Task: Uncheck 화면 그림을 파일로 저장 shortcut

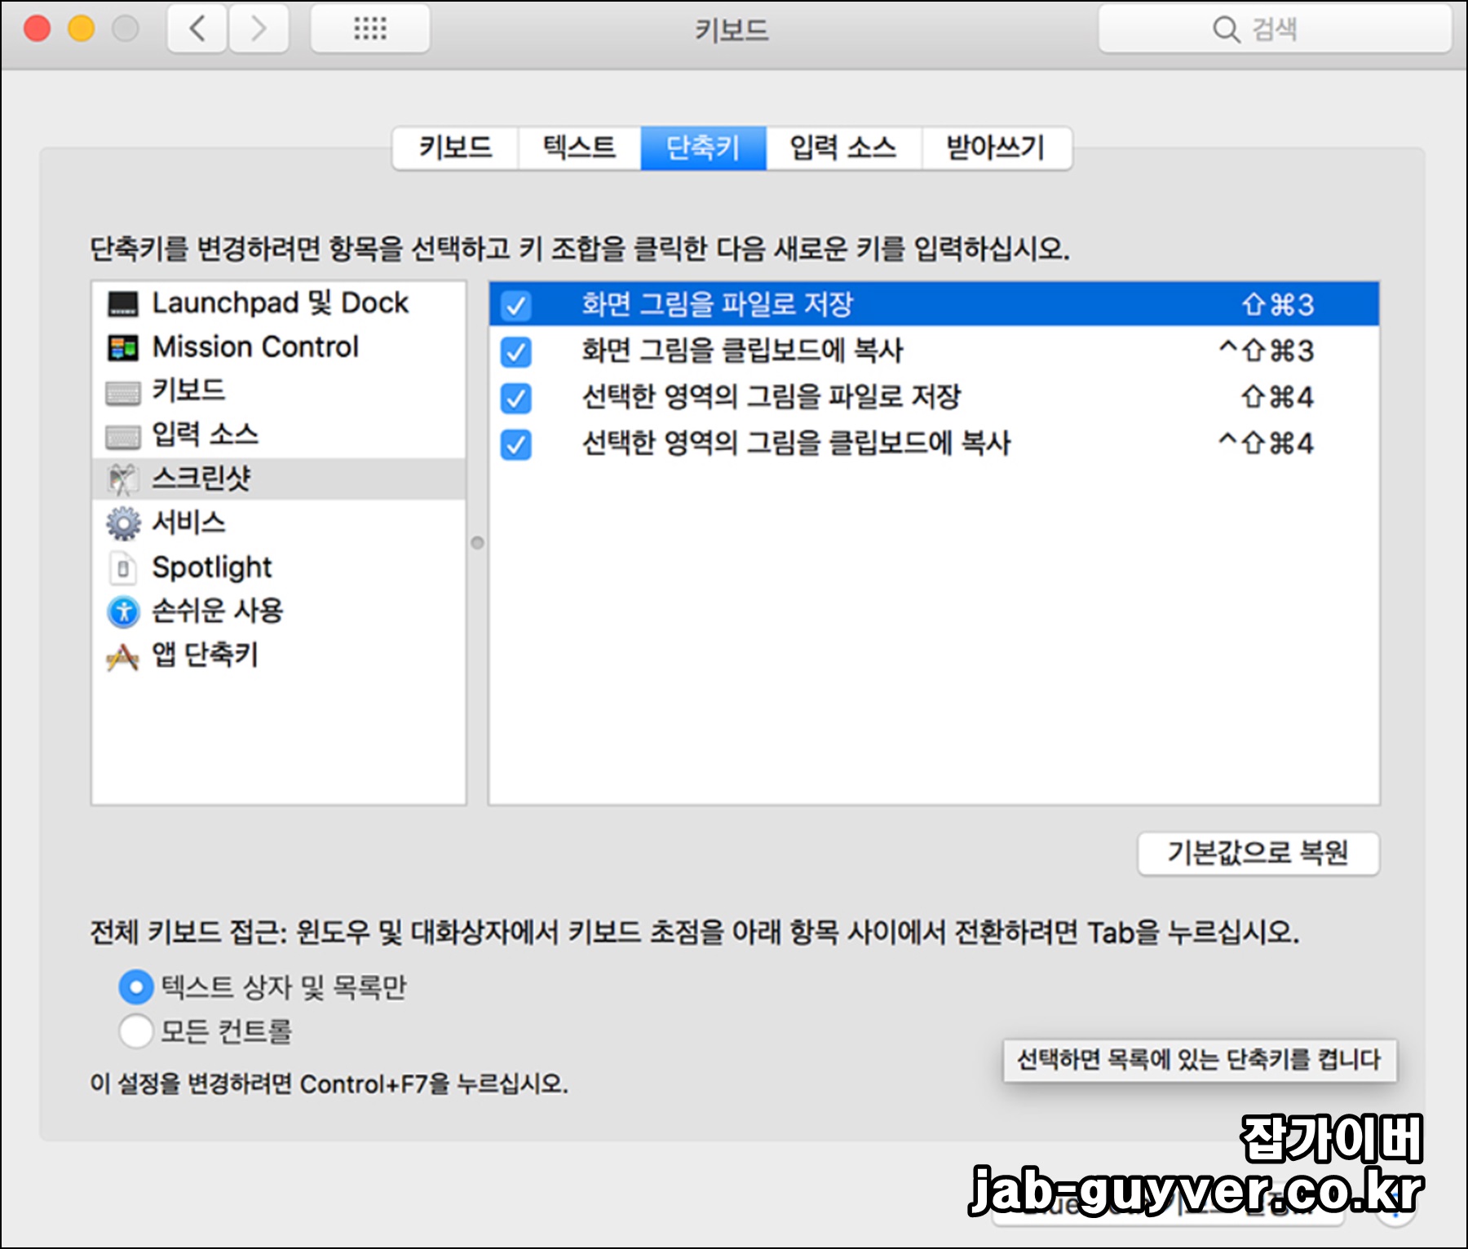Action: point(517,305)
